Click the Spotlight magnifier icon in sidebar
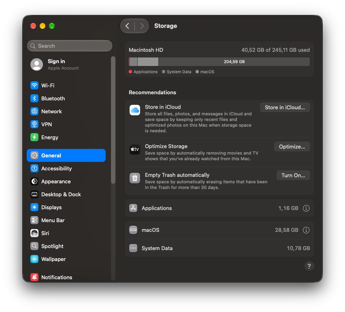This screenshot has width=345, height=312. pyautogui.click(x=34, y=246)
